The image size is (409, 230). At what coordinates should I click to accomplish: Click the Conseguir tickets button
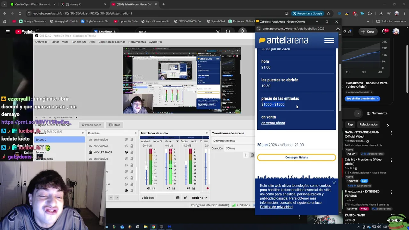[x=297, y=157]
